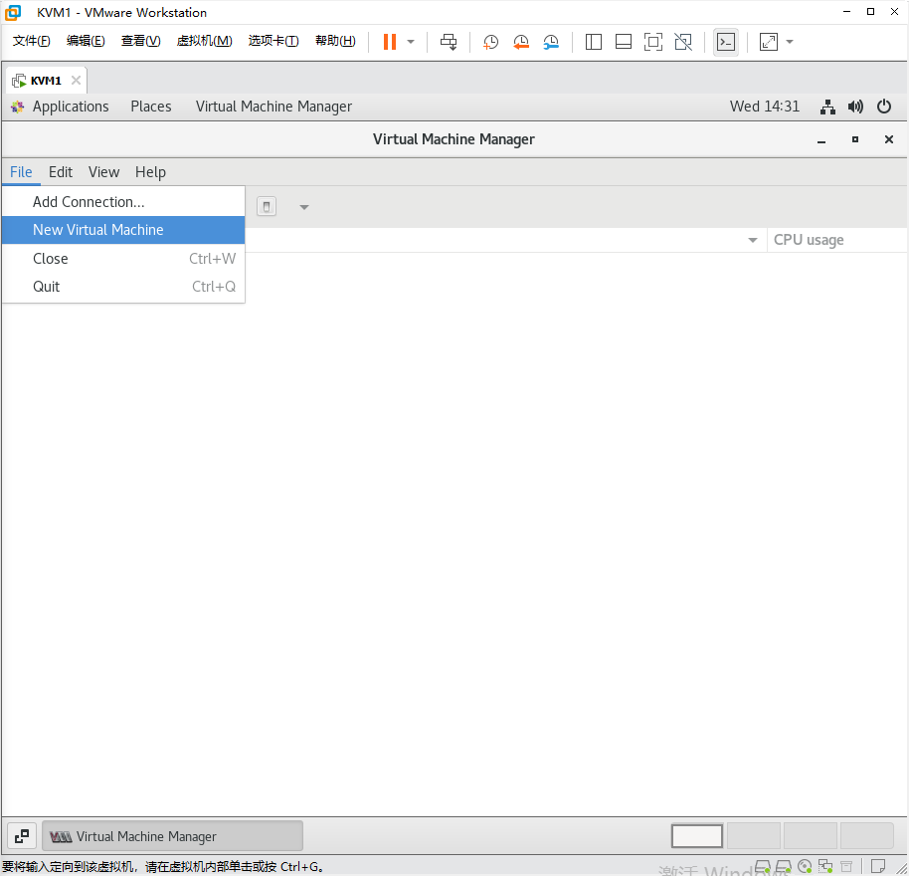Click the power icon in the GNOME top bar
The image size is (909, 876).
click(883, 107)
